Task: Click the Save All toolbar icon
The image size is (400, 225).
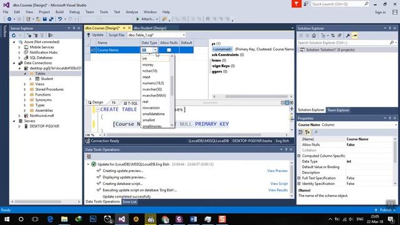Action: (51, 19)
